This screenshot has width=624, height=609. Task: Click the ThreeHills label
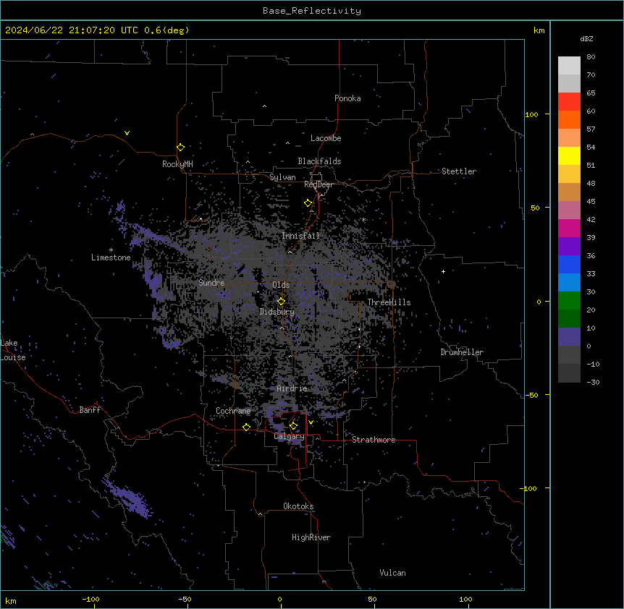point(389,302)
